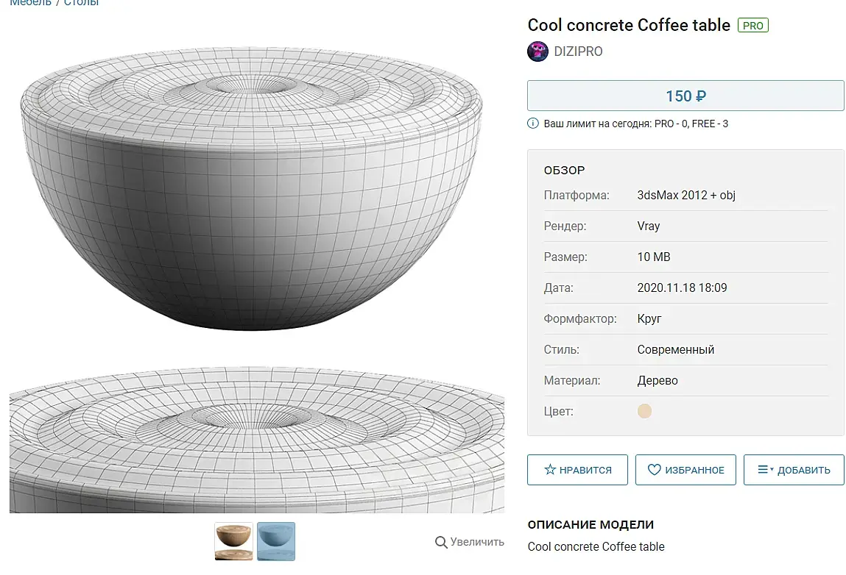Click the DIZIPRO author avatar
This screenshot has height=575, width=846.
click(x=537, y=51)
